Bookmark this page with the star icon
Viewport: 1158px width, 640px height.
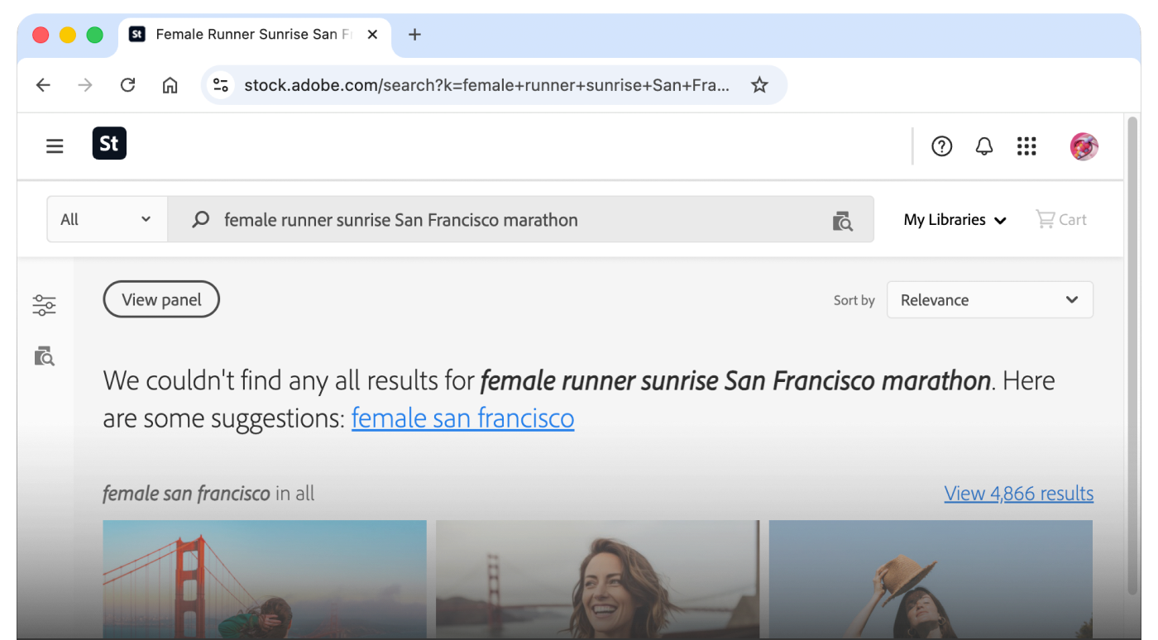(x=759, y=85)
